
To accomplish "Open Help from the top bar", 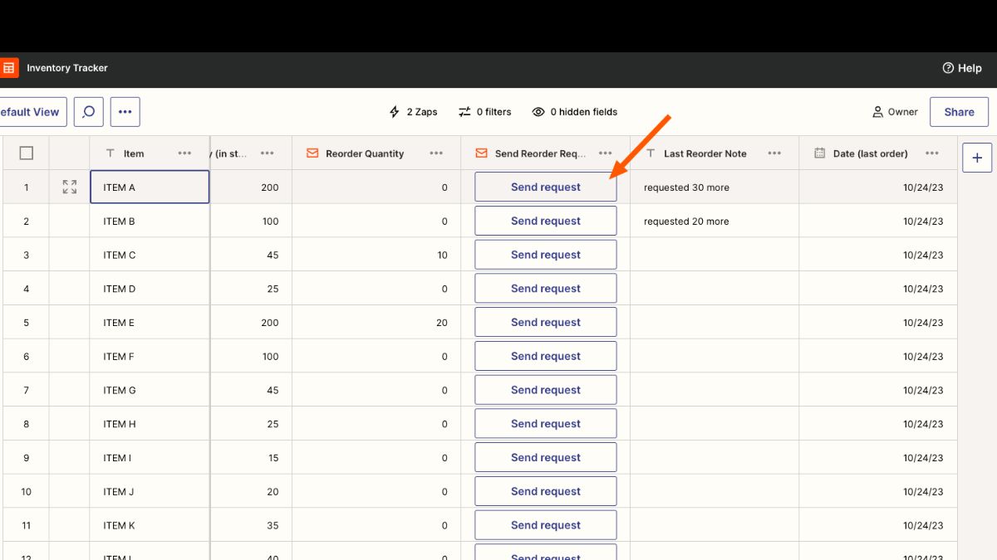I will (961, 68).
